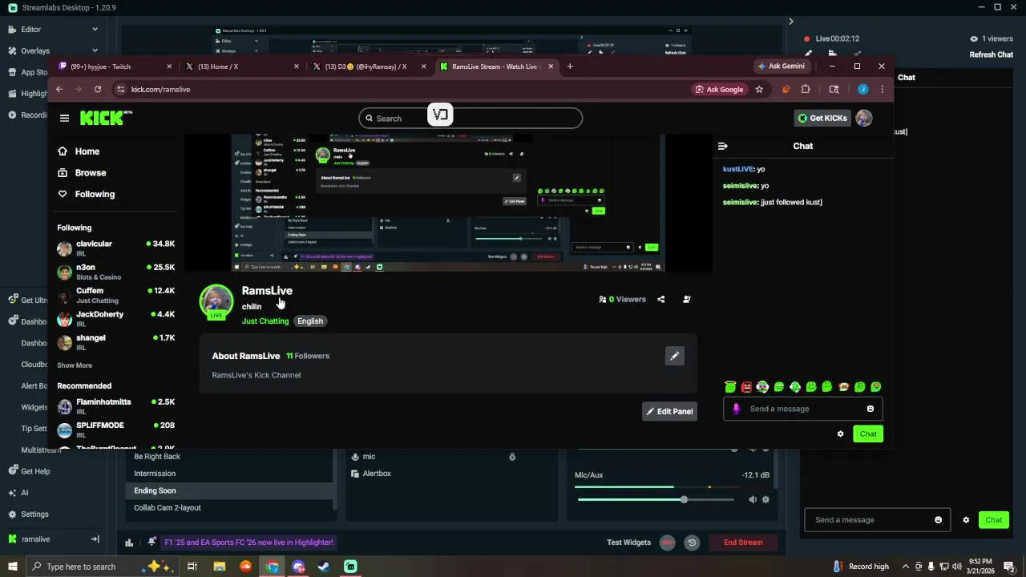1026x577 pixels.
Task: Bookmark this page with star icon
Action: [759, 90]
